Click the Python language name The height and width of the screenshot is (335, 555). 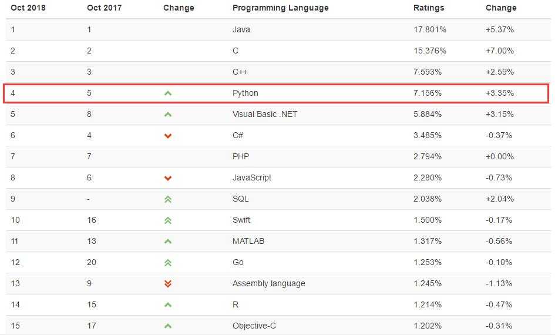click(x=245, y=93)
